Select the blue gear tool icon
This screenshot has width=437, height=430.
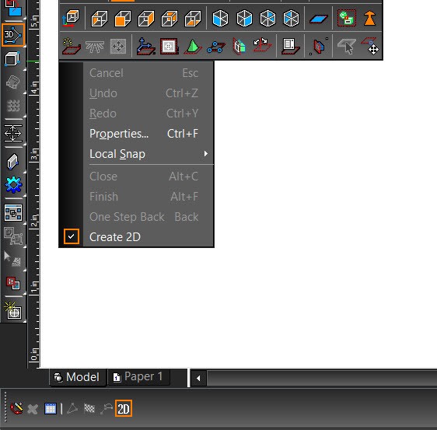(13, 184)
